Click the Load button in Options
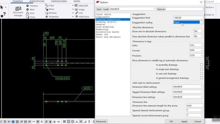 pyautogui.click(x=106, y=9)
